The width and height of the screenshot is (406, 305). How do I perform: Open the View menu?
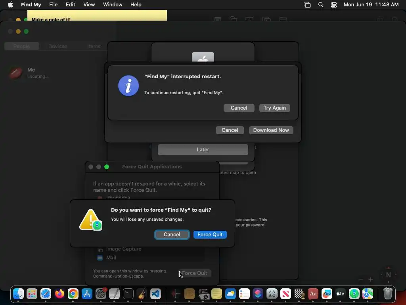tap(89, 5)
